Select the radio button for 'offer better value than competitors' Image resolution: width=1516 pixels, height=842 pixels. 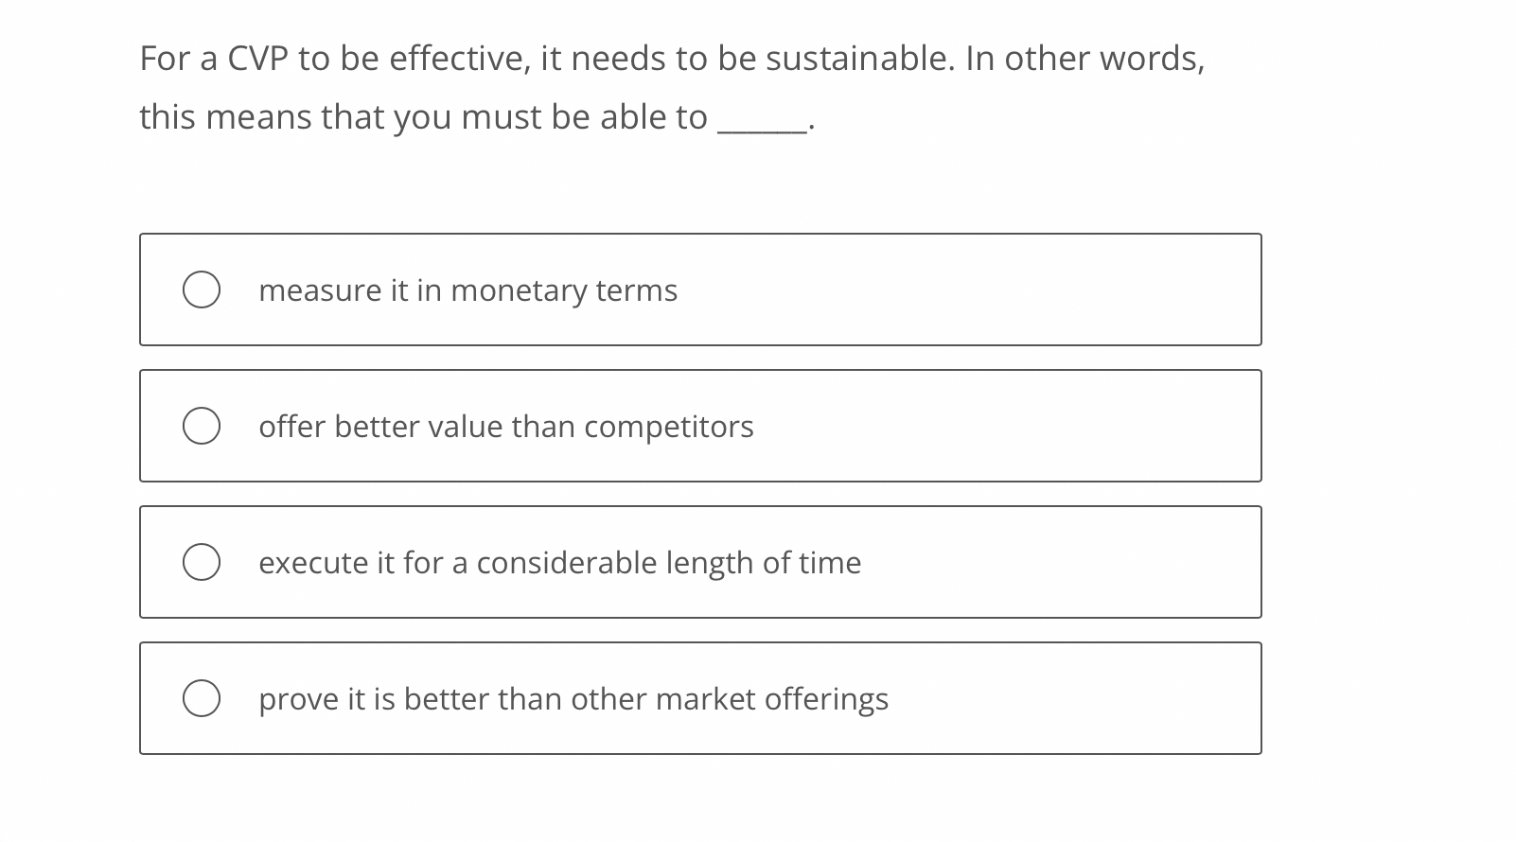coord(203,426)
